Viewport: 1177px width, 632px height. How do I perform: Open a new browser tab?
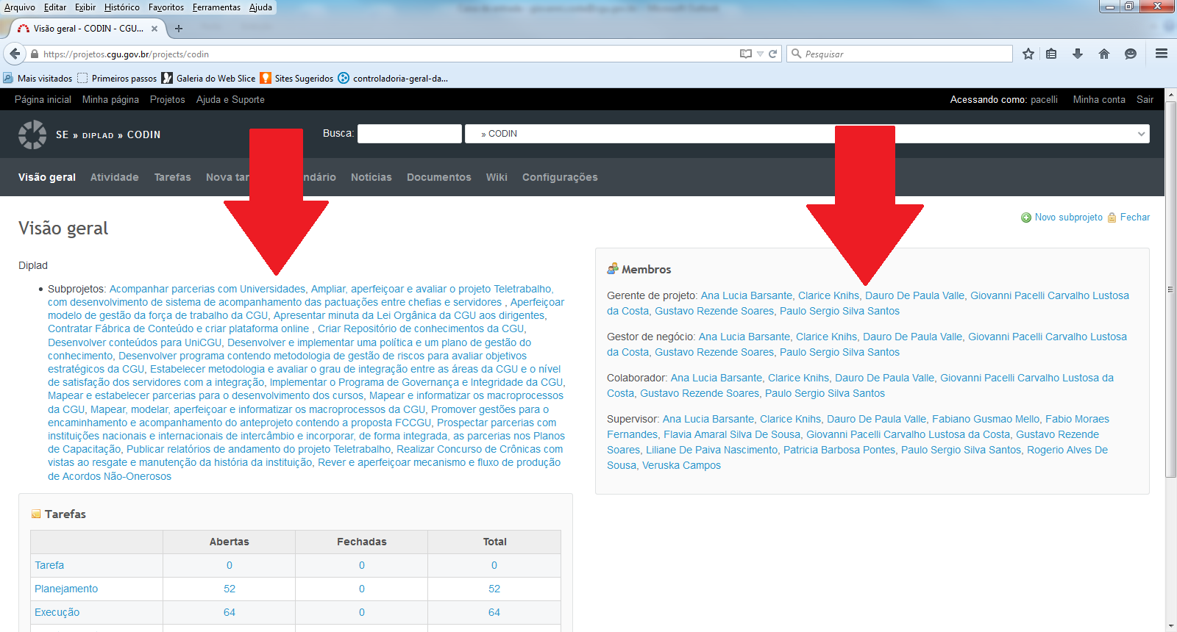point(179,29)
